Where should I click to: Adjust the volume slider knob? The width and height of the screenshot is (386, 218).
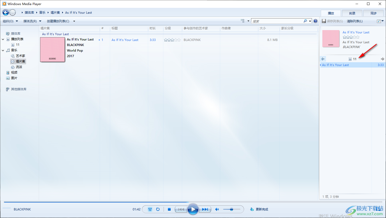point(232,209)
